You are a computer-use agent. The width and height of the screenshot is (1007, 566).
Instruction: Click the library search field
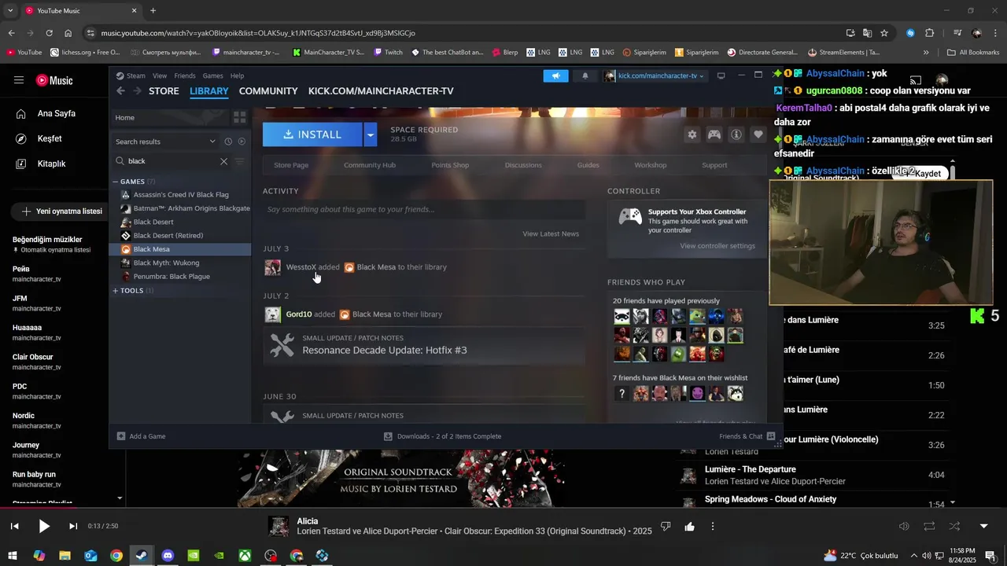[x=173, y=161]
